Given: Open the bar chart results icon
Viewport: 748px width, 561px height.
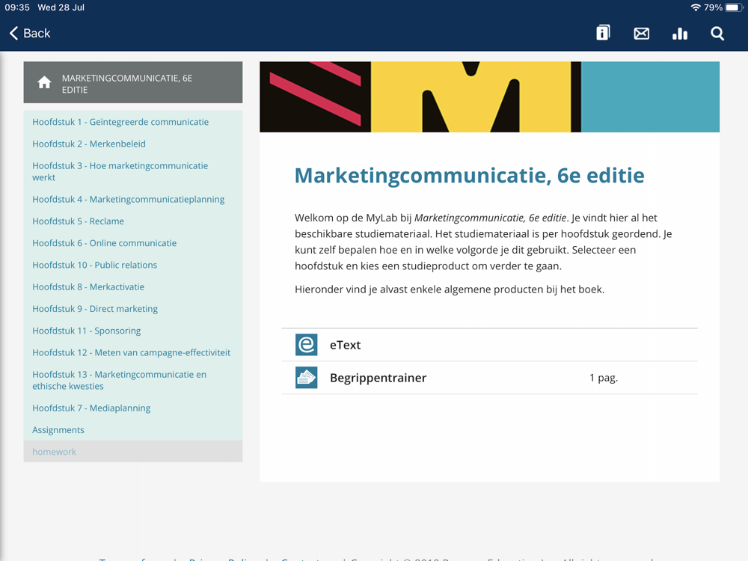Looking at the screenshot, I should coord(680,34).
